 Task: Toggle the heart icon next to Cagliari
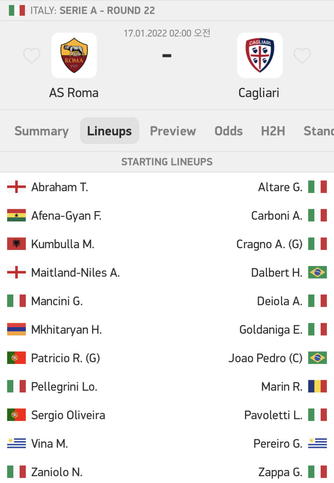pyautogui.click(x=302, y=56)
